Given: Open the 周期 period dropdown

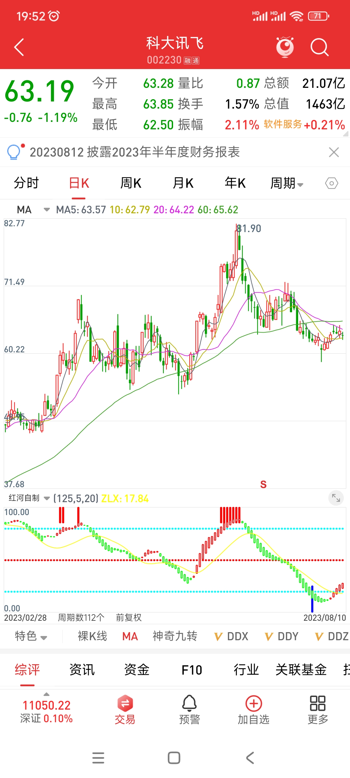Looking at the screenshot, I should pos(287,183).
